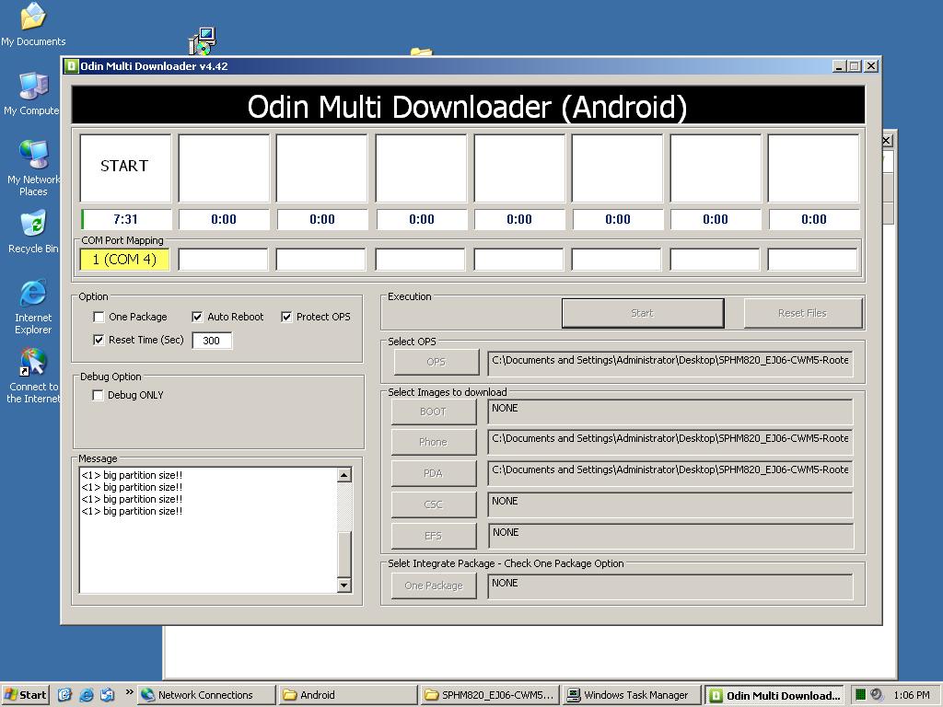Viewport: 943px width, 707px height.
Task: Switch to the Android folder taskbar window
Action: (x=348, y=695)
